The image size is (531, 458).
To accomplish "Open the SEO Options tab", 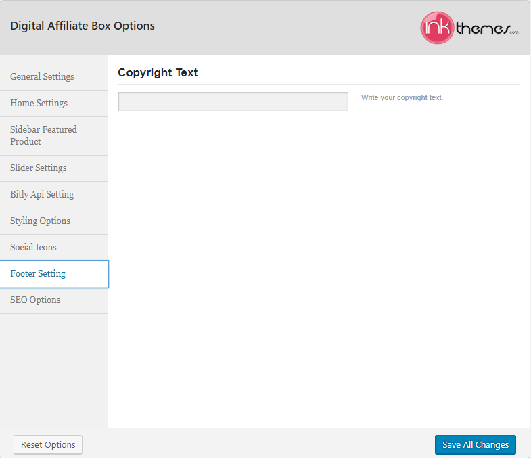I will tap(35, 300).
